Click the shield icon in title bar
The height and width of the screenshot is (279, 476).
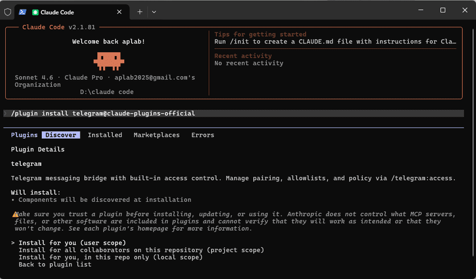[7, 12]
